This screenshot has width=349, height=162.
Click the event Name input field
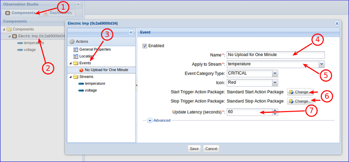275,55
